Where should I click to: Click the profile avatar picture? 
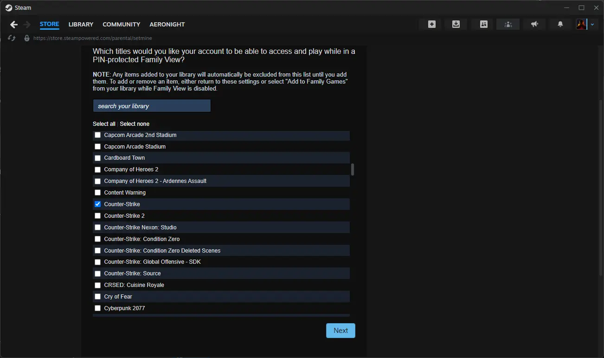click(x=581, y=24)
